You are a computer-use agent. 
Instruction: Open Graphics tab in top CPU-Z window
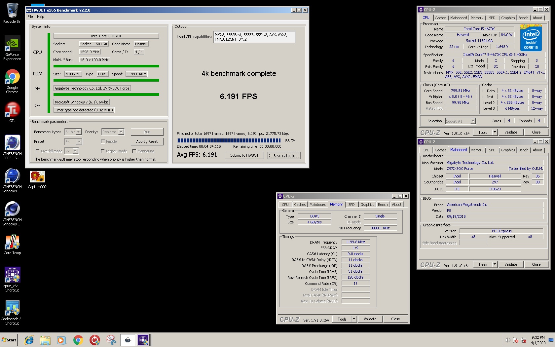pos(508,18)
